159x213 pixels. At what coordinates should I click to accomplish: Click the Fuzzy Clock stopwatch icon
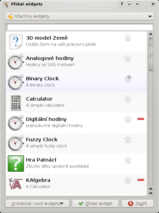(16, 143)
